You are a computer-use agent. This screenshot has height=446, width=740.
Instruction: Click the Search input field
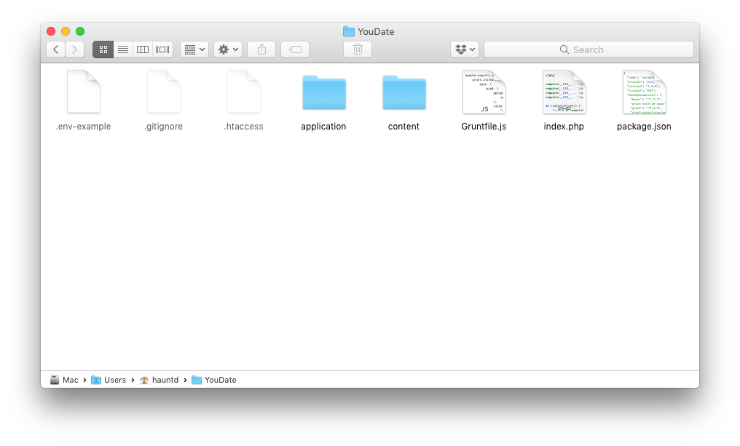pos(589,49)
